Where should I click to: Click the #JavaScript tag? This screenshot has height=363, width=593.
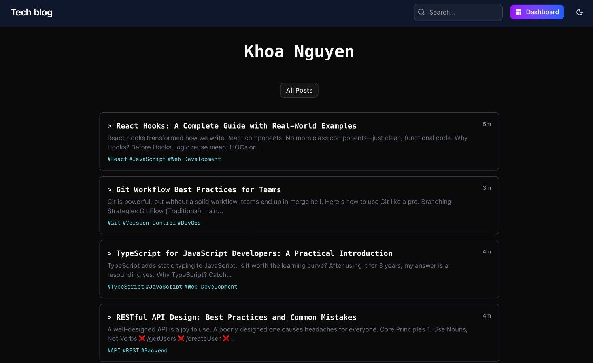point(147,159)
